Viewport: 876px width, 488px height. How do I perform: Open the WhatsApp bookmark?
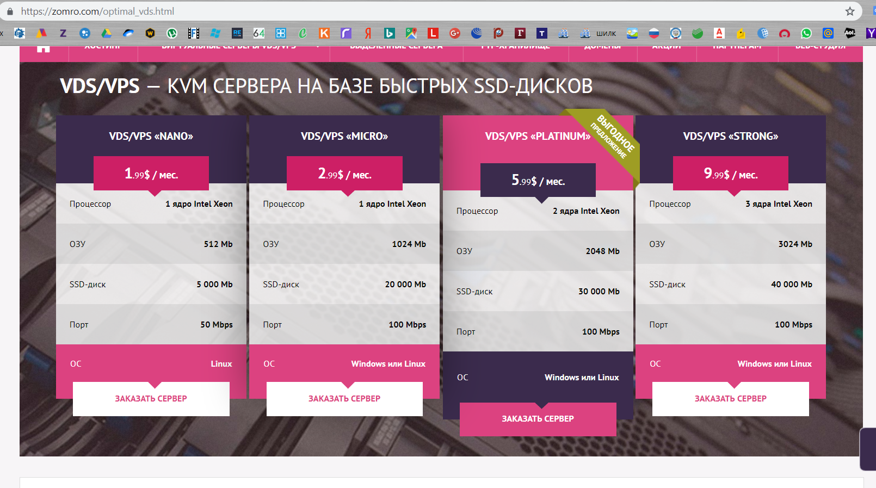[806, 33]
